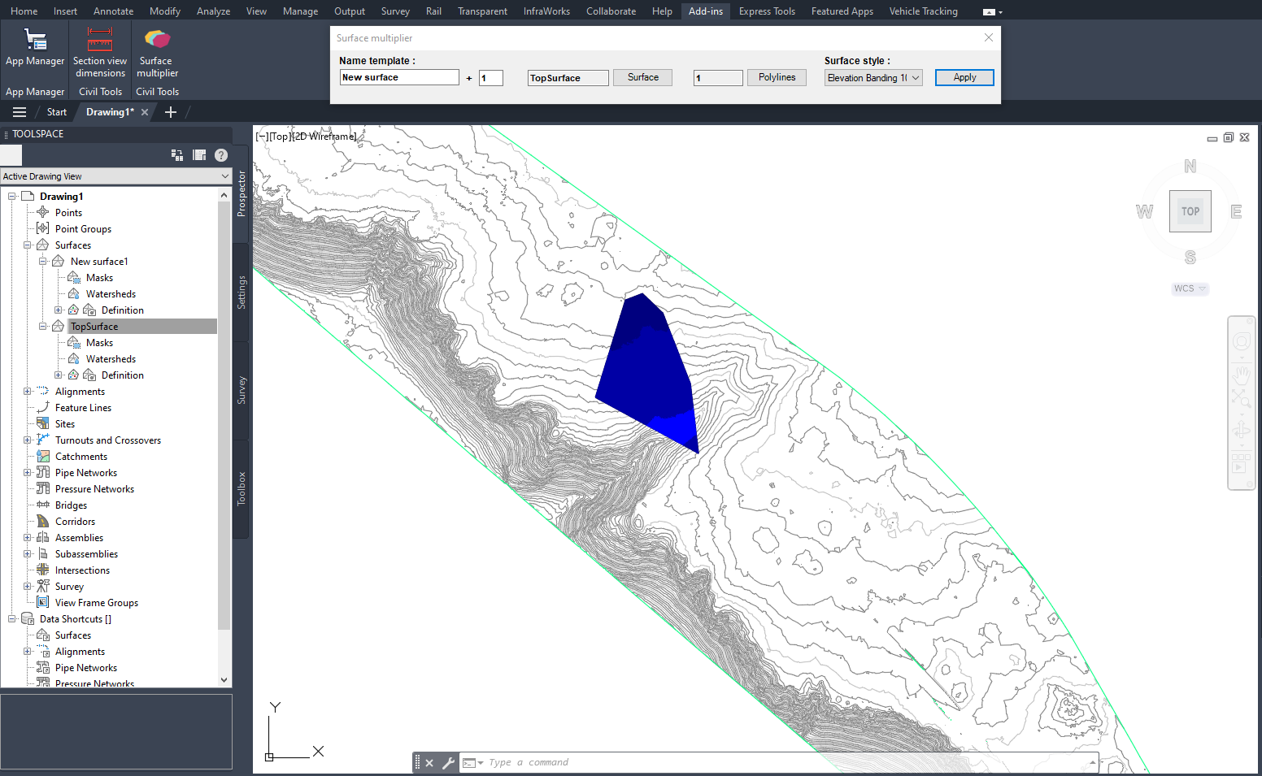This screenshot has width=1262, height=776.
Task: Launch the Surface multiplier tool
Action: coord(157,53)
